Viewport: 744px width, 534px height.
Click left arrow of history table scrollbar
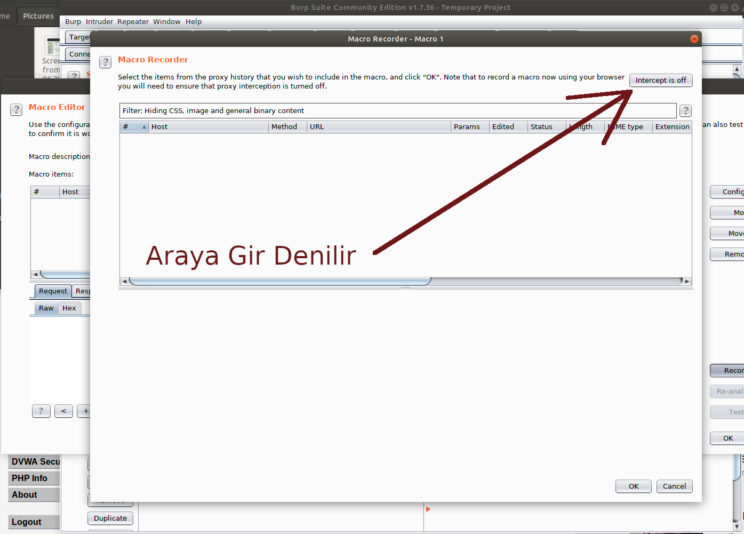tap(125, 281)
